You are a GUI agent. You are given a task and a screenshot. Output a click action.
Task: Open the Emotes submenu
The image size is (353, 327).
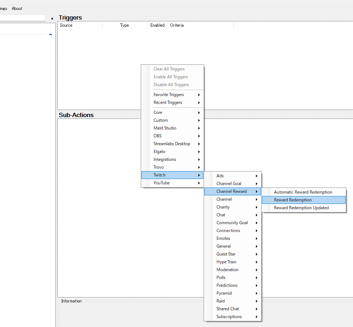[x=232, y=238]
